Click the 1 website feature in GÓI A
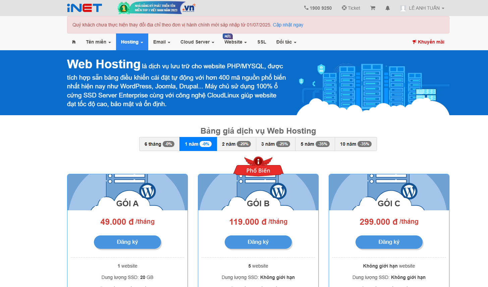 (x=127, y=266)
